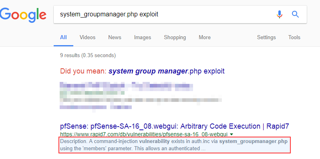Open pfSense-SA-16_08.webgui Rapid7 result title
320x159 pixels.
[x=175, y=126]
